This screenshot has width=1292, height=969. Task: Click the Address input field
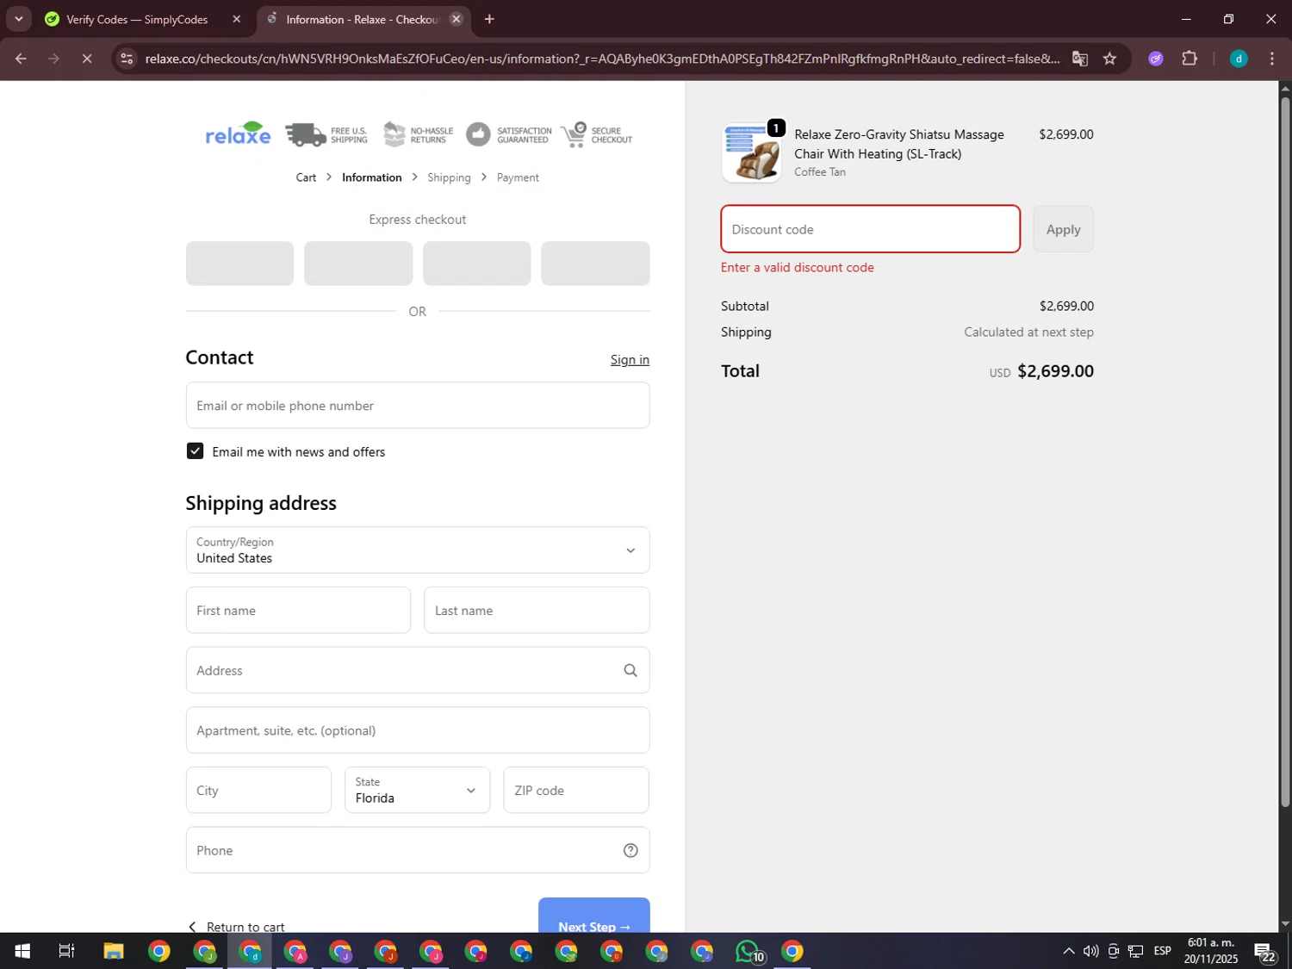pyautogui.click(x=418, y=670)
